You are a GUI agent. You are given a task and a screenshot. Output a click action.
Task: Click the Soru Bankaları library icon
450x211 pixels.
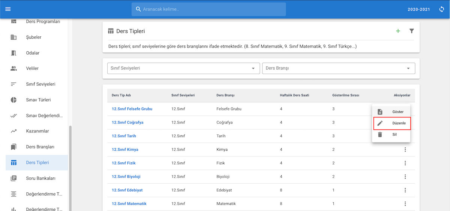tap(14, 178)
